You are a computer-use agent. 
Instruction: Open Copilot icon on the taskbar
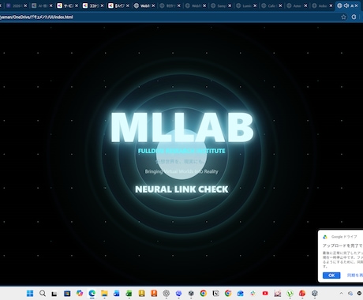click(x=80, y=293)
